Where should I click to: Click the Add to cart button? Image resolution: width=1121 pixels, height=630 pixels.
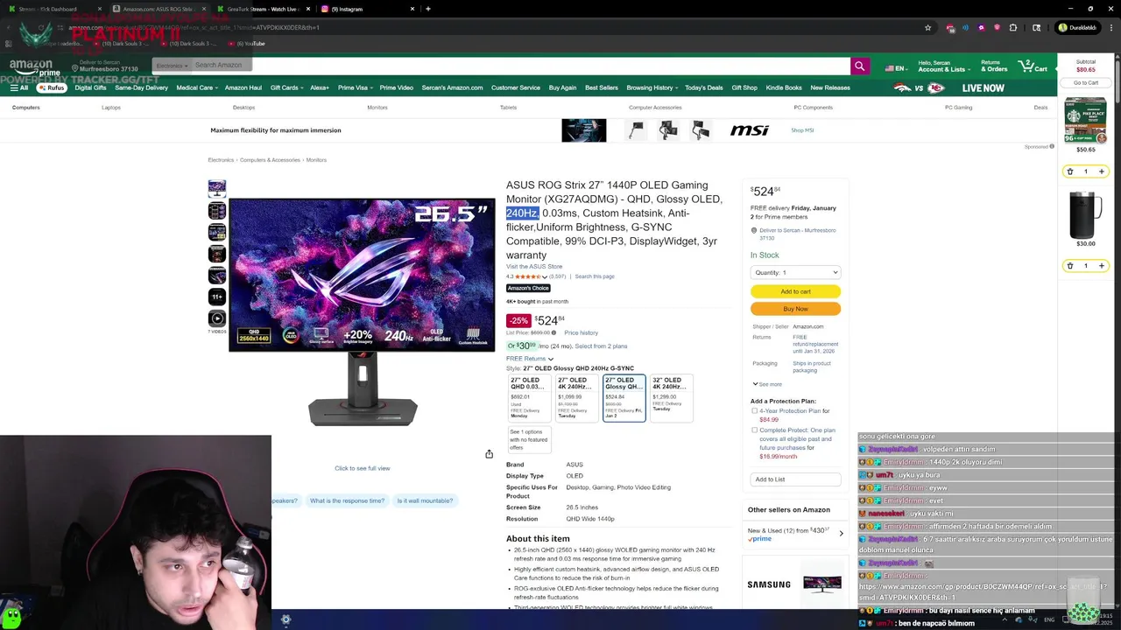point(795,291)
